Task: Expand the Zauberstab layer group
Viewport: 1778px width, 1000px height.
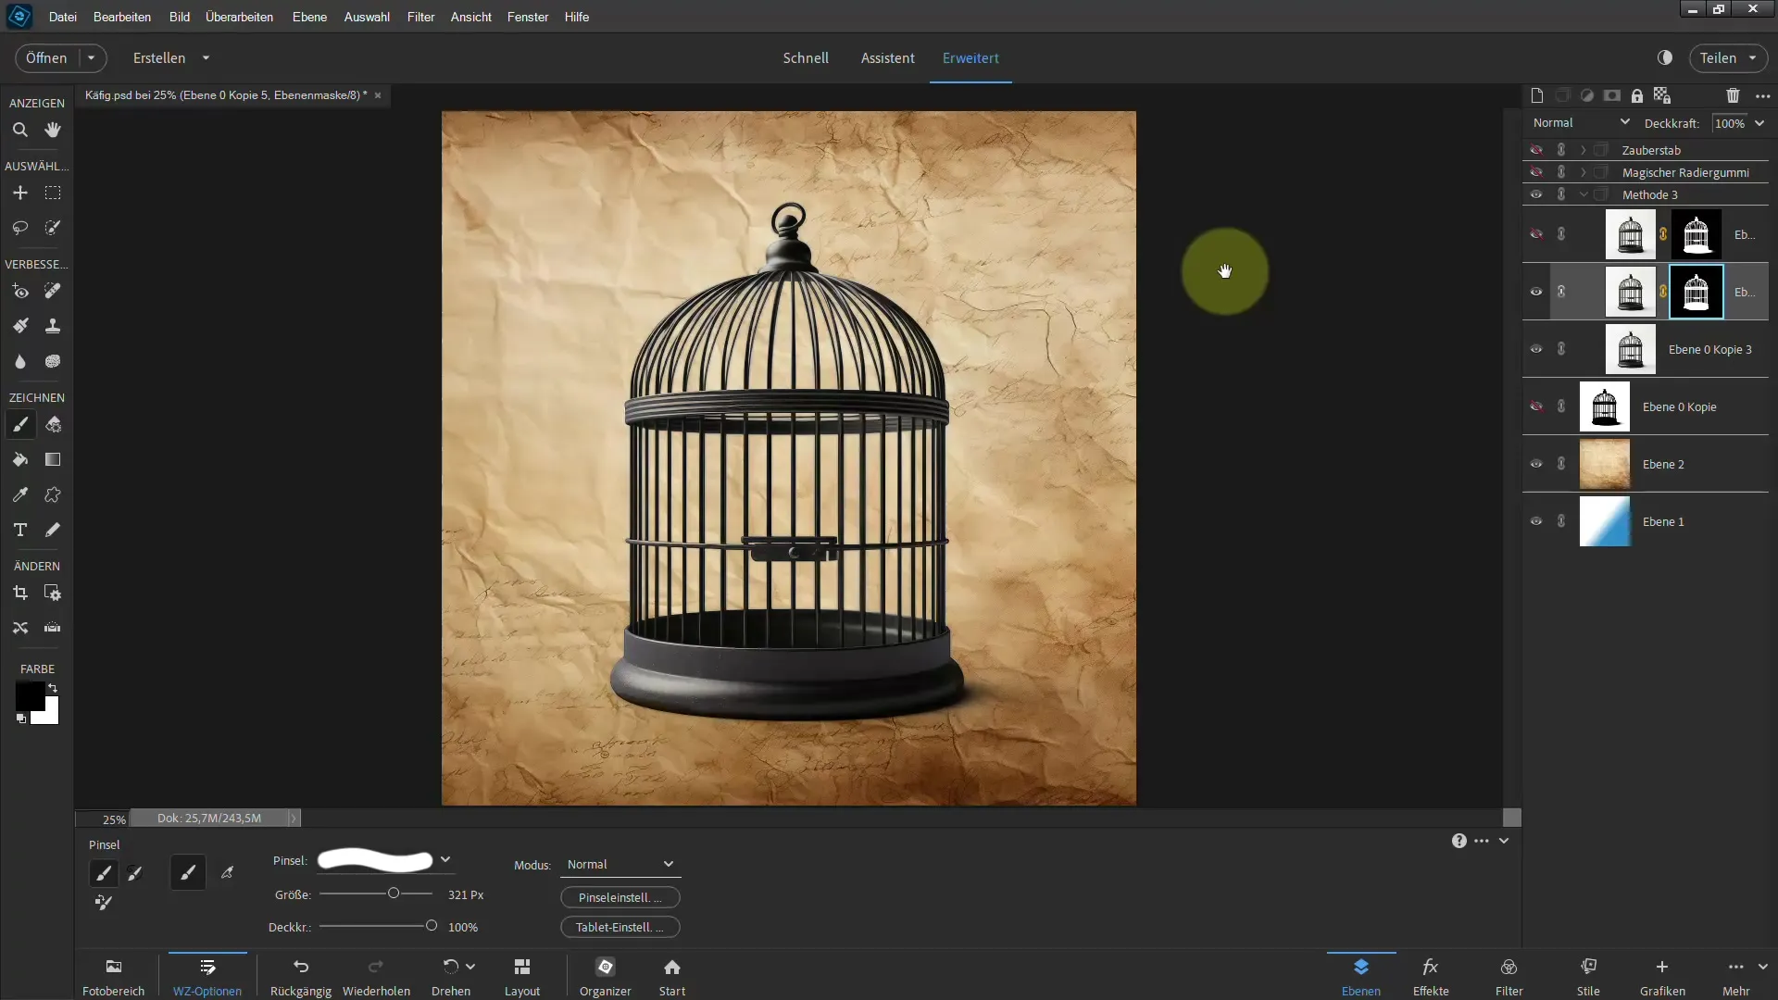Action: coord(1584,150)
